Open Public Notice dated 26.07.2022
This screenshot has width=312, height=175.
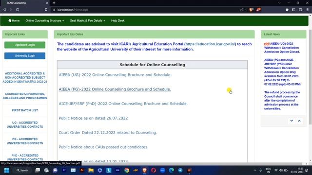click(x=93, y=118)
